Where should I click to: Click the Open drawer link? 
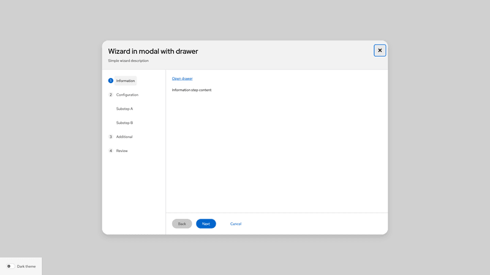pos(182,78)
